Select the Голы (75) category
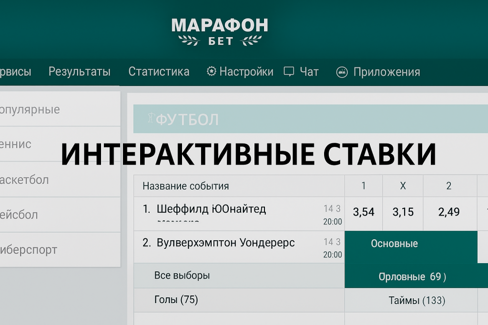 tap(176, 300)
